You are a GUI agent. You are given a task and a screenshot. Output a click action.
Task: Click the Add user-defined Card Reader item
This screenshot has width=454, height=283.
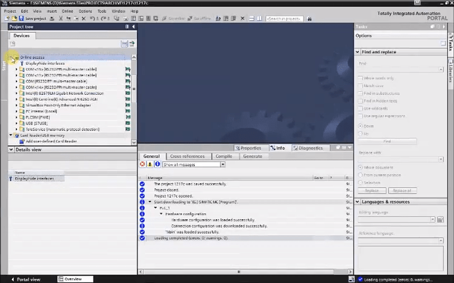pos(50,141)
